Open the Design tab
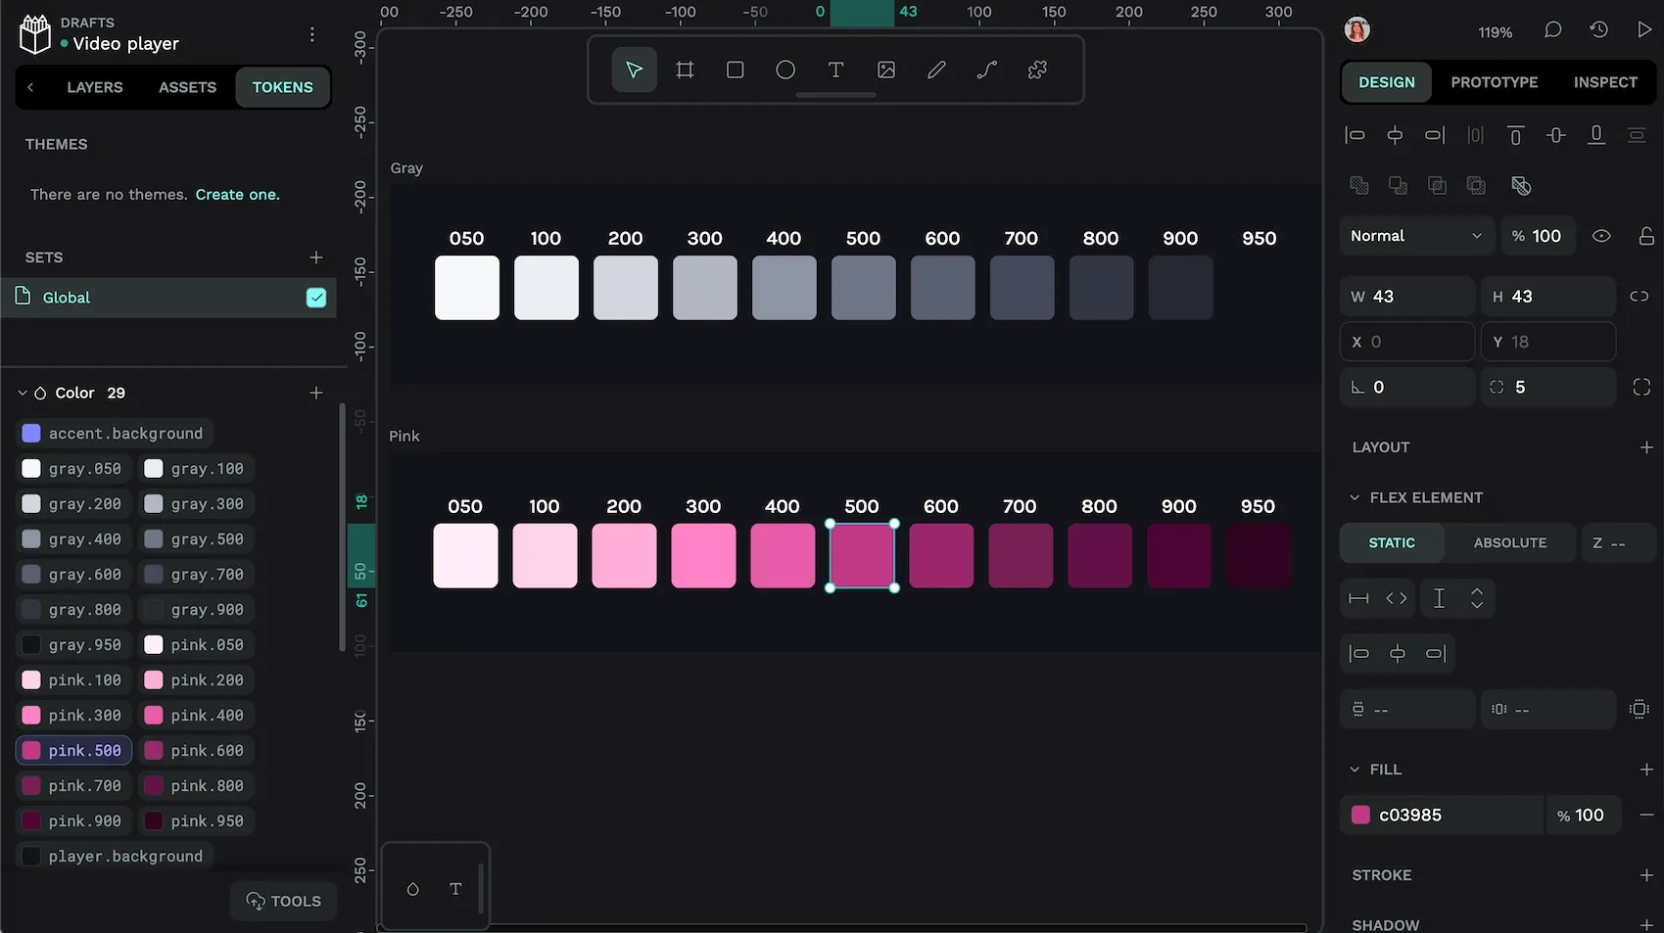This screenshot has height=933, width=1664. [x=1386, y=82]
